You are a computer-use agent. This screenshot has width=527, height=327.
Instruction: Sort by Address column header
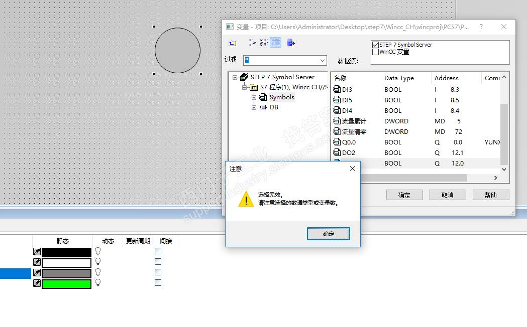click(x=456, y=78)
